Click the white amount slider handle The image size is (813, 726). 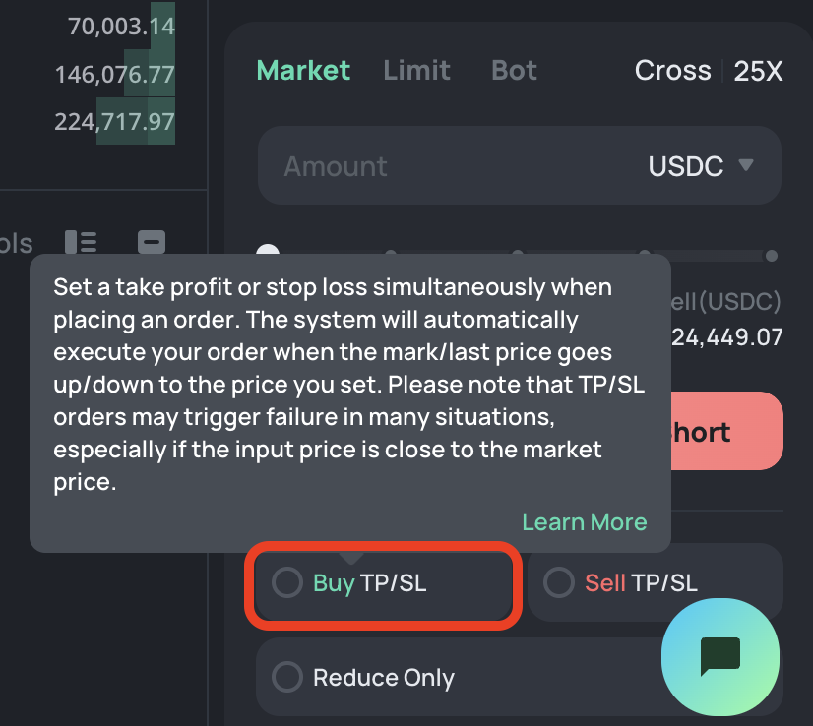[x=268, y=253]
